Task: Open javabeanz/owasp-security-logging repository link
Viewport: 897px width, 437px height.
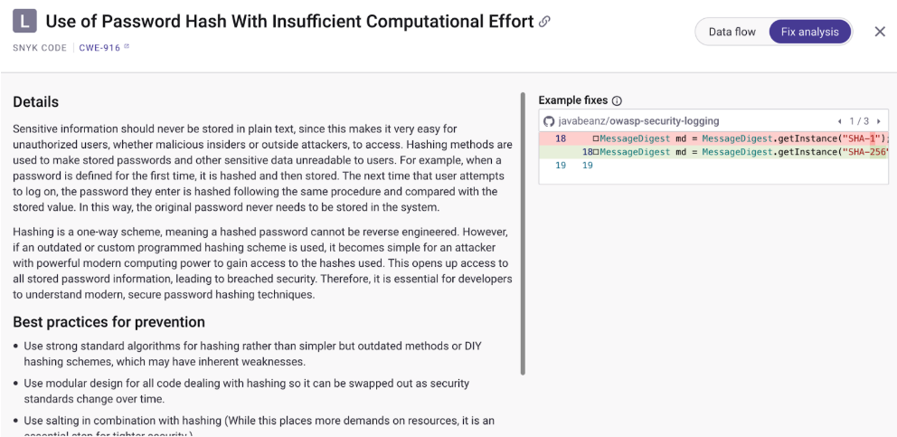Action: [638, 120]
